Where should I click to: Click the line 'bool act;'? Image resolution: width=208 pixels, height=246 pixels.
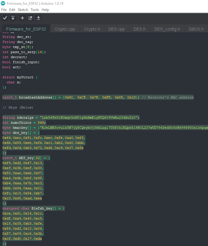pos(12,67)
